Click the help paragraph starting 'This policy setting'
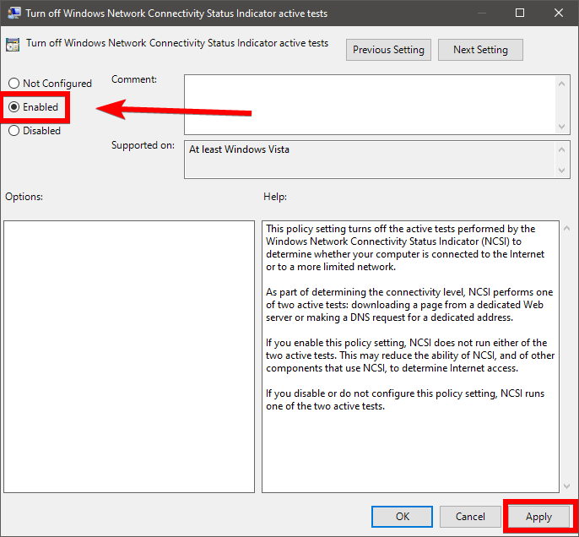The height and width of the screenshot is (537, 579). point(405,248)
